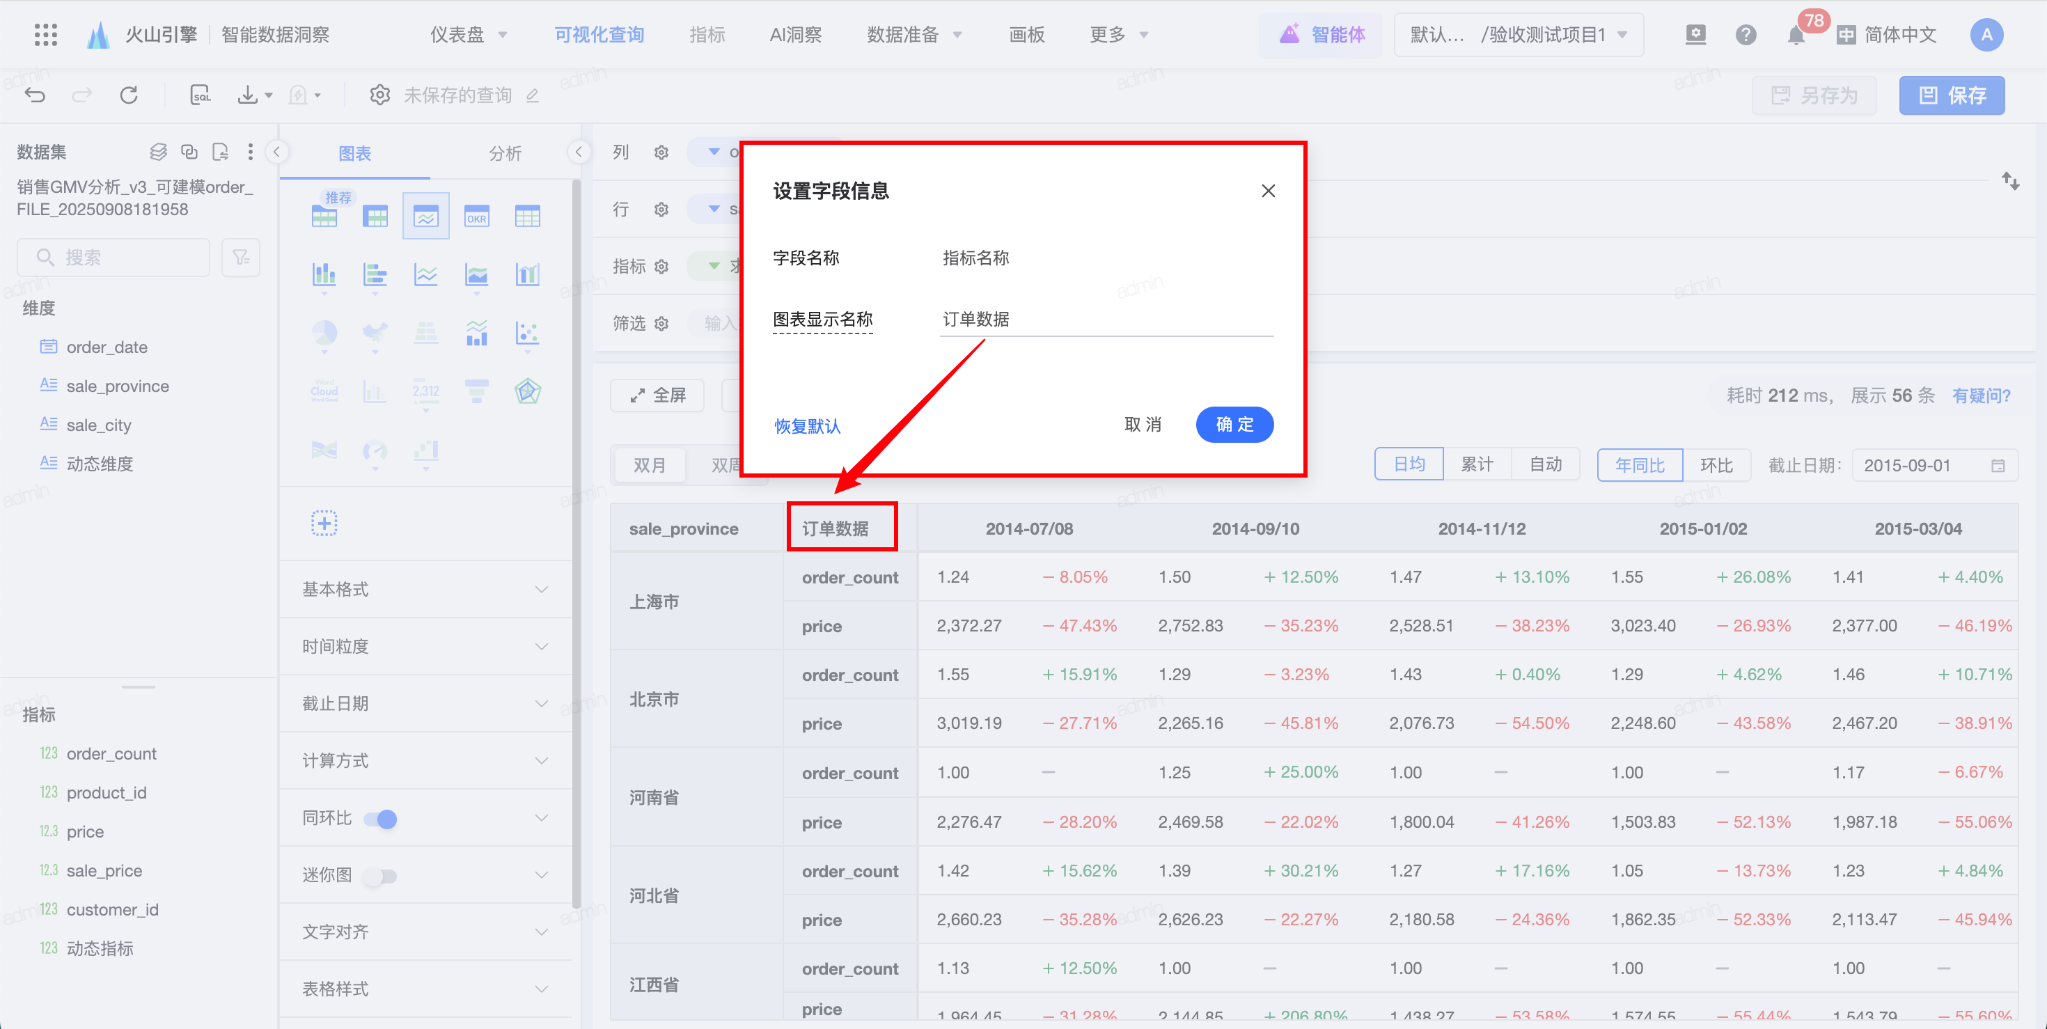Click the 恢复默认 link
The height and width of the screenshot is (1029, 2047).
808,426
